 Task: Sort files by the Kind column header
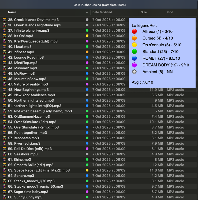[170, 12]
